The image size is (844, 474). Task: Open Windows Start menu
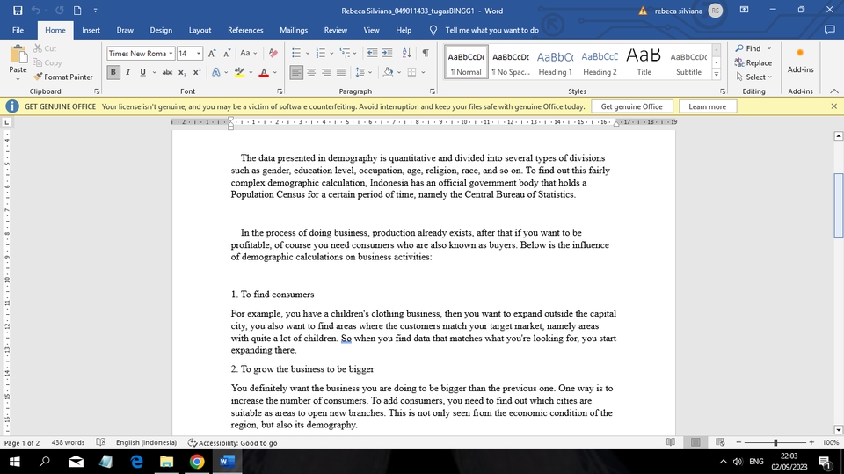[15, 462]
